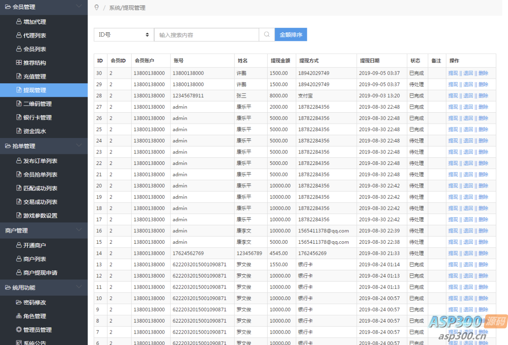Click the magnifier search icon button
Viewport: 508px width, 345px height.
pyautogui.click(x=266, y=35)
